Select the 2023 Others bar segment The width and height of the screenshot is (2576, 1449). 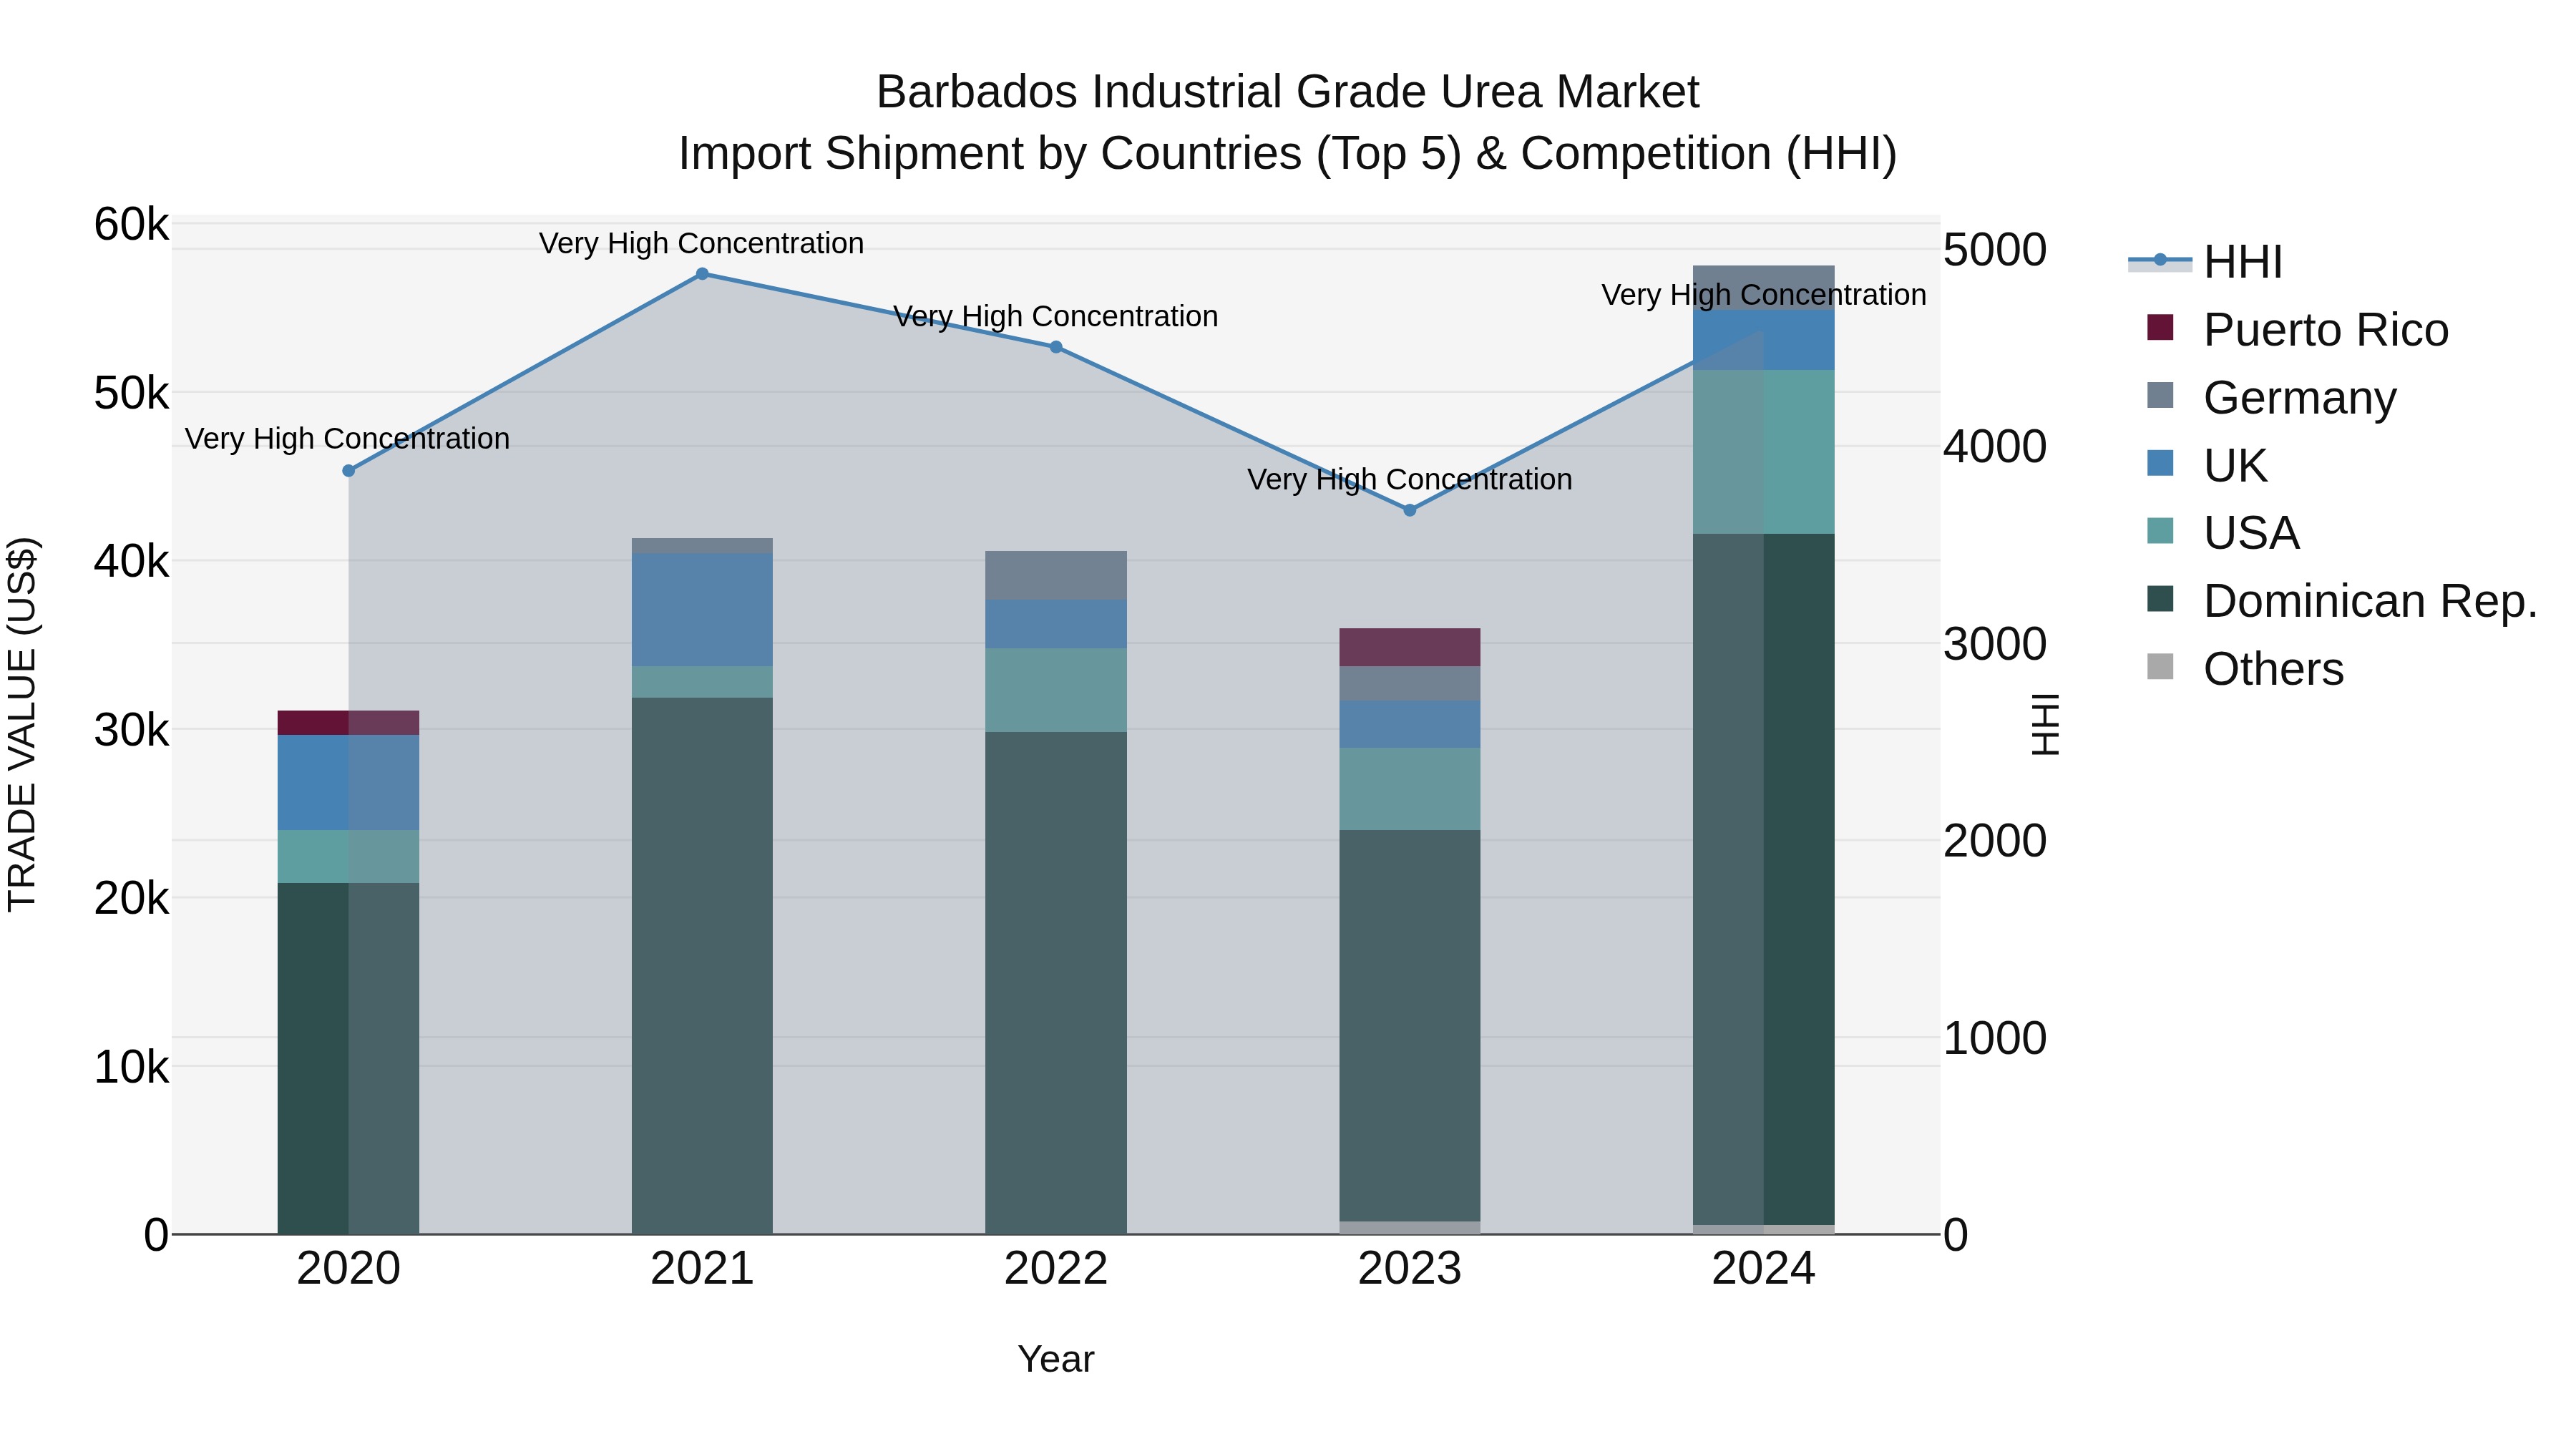pyautogui.click(x=1410, y=1228)
